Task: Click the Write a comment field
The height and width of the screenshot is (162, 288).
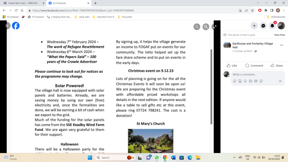Action: coord(253,75)
